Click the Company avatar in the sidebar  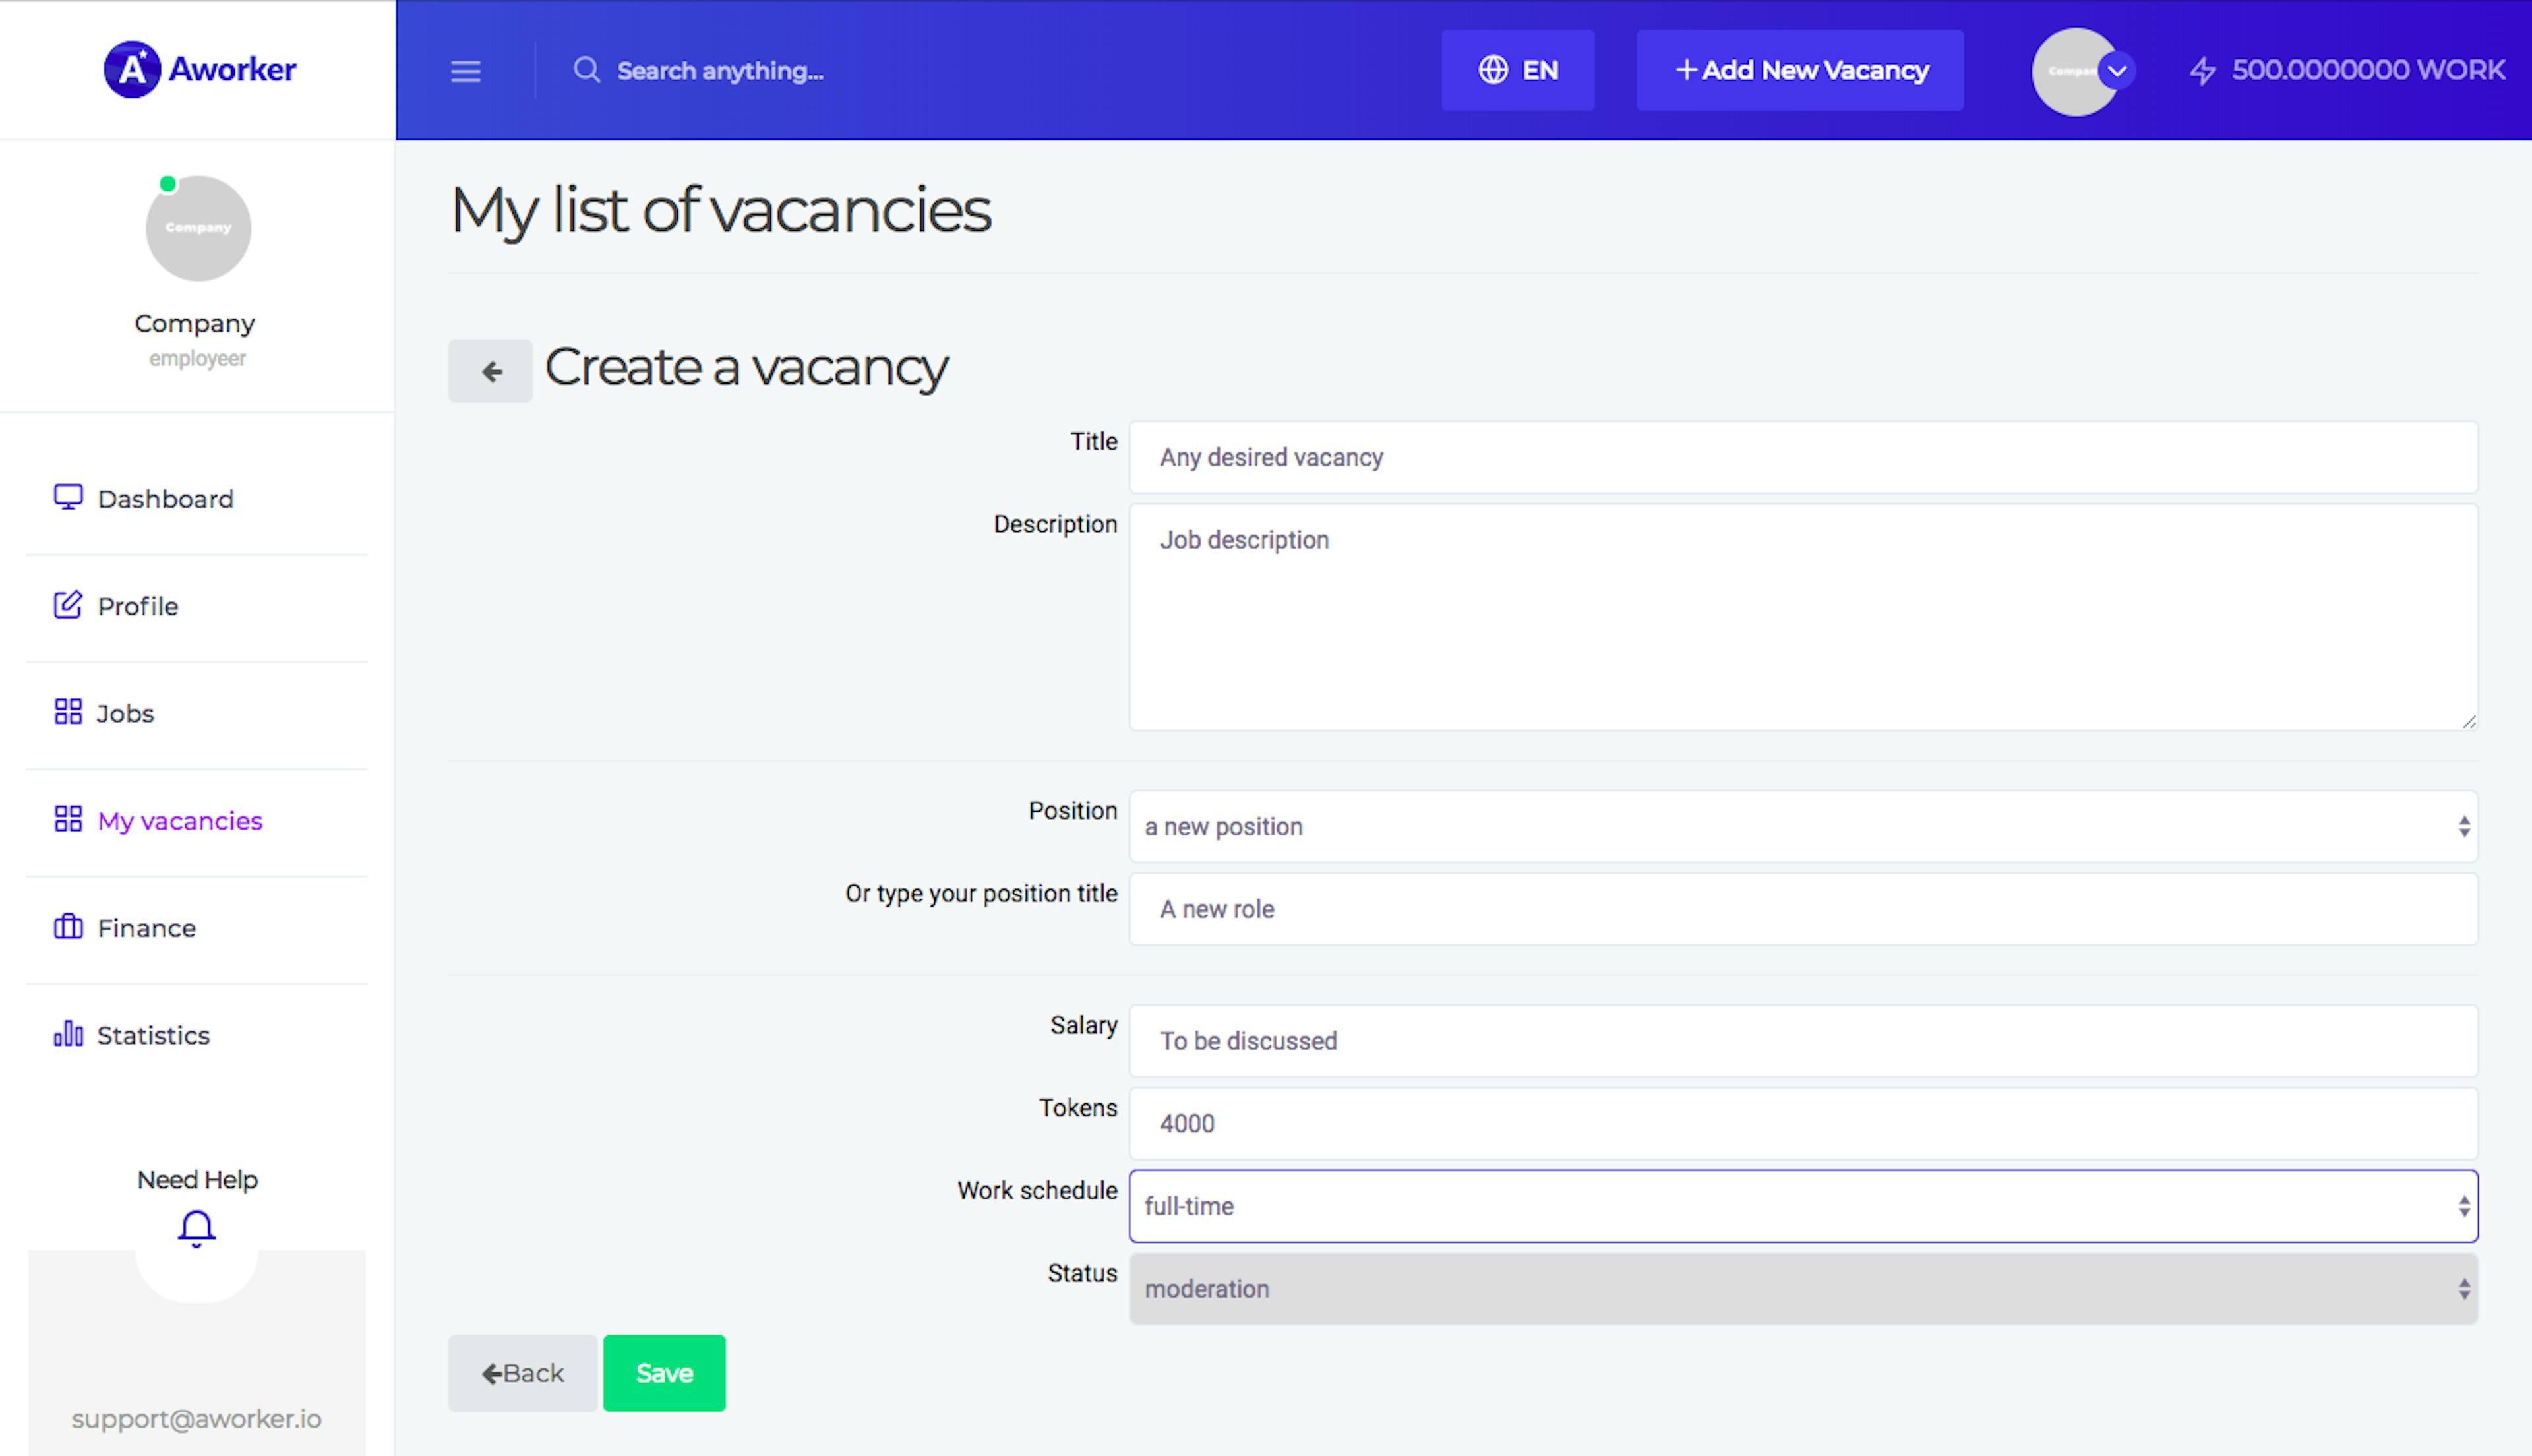(x=198, y=228)
